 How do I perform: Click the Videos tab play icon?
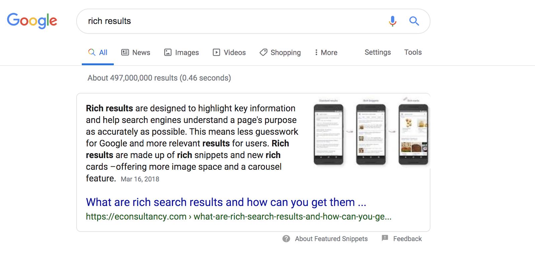[217, 52]
